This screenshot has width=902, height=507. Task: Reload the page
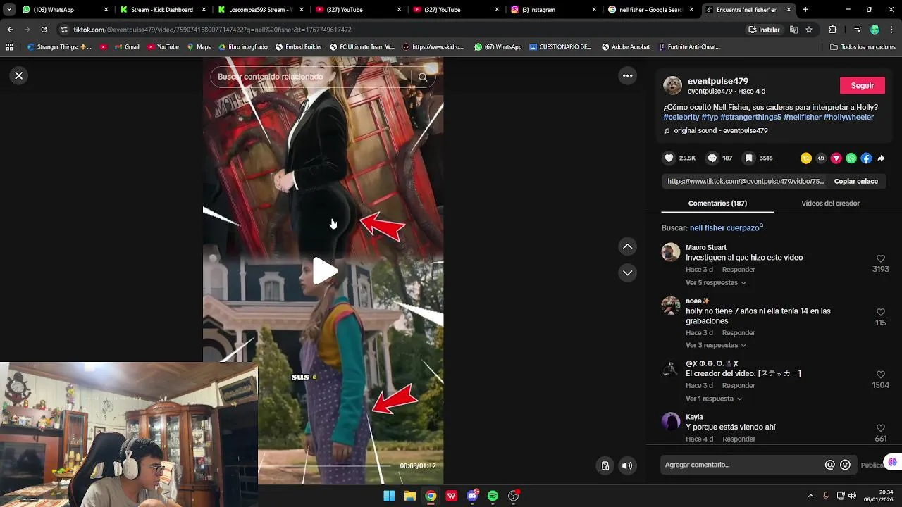(44, 30)
